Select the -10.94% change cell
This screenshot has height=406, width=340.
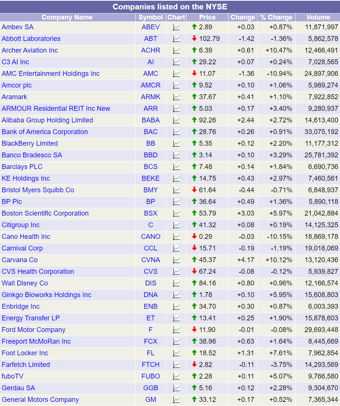tap(280, 74)
